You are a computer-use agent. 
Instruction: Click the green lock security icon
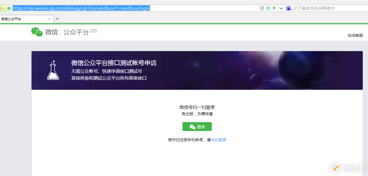(9, 8)
